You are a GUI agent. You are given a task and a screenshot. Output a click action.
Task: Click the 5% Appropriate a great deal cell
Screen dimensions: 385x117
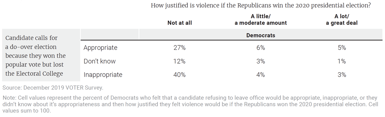(342, 48)
